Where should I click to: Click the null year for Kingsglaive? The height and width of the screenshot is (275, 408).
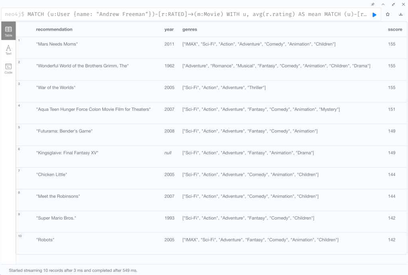coord(168,153)
